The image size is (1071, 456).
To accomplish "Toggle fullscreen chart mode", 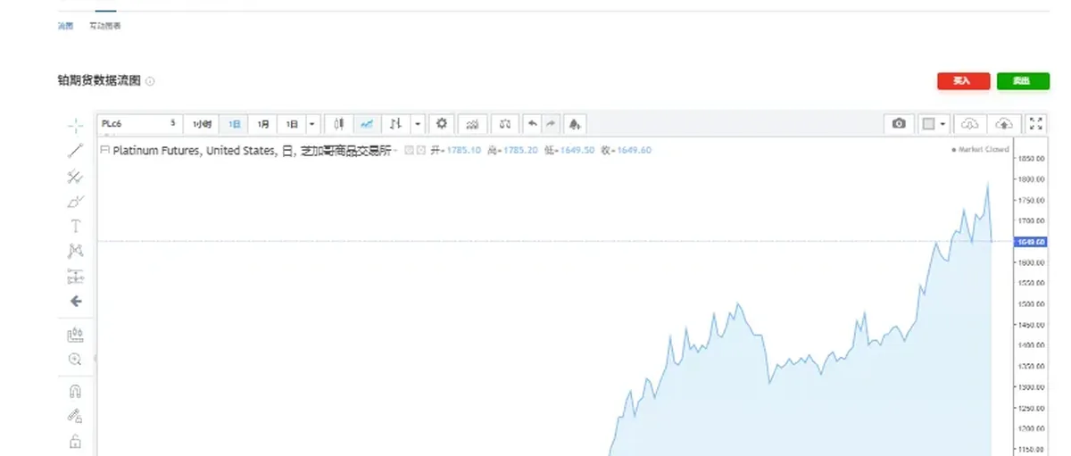I will [1036, 124].
